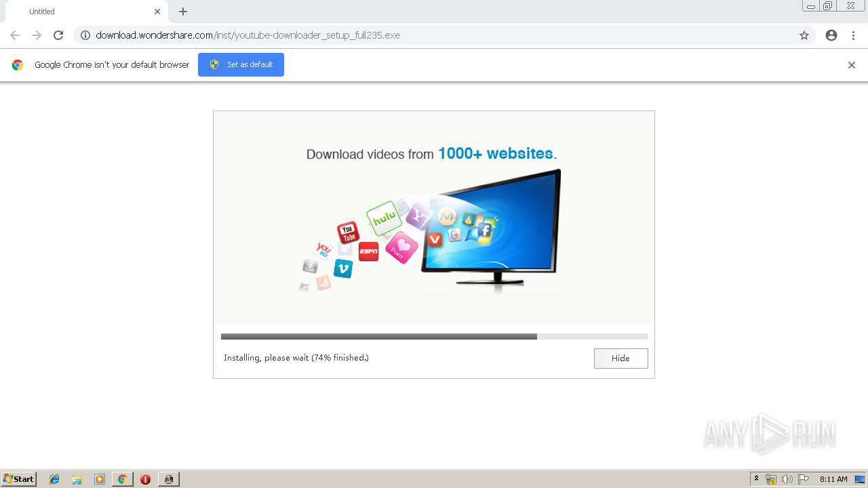The image size is (868, 488).
Task: Open a new tab with plus icon
Action: pos(183,12)
